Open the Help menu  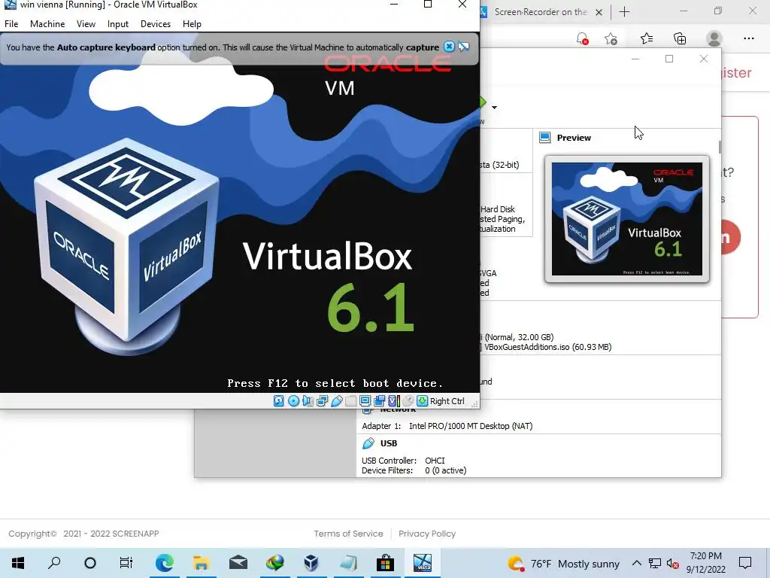tap(192, 23)
